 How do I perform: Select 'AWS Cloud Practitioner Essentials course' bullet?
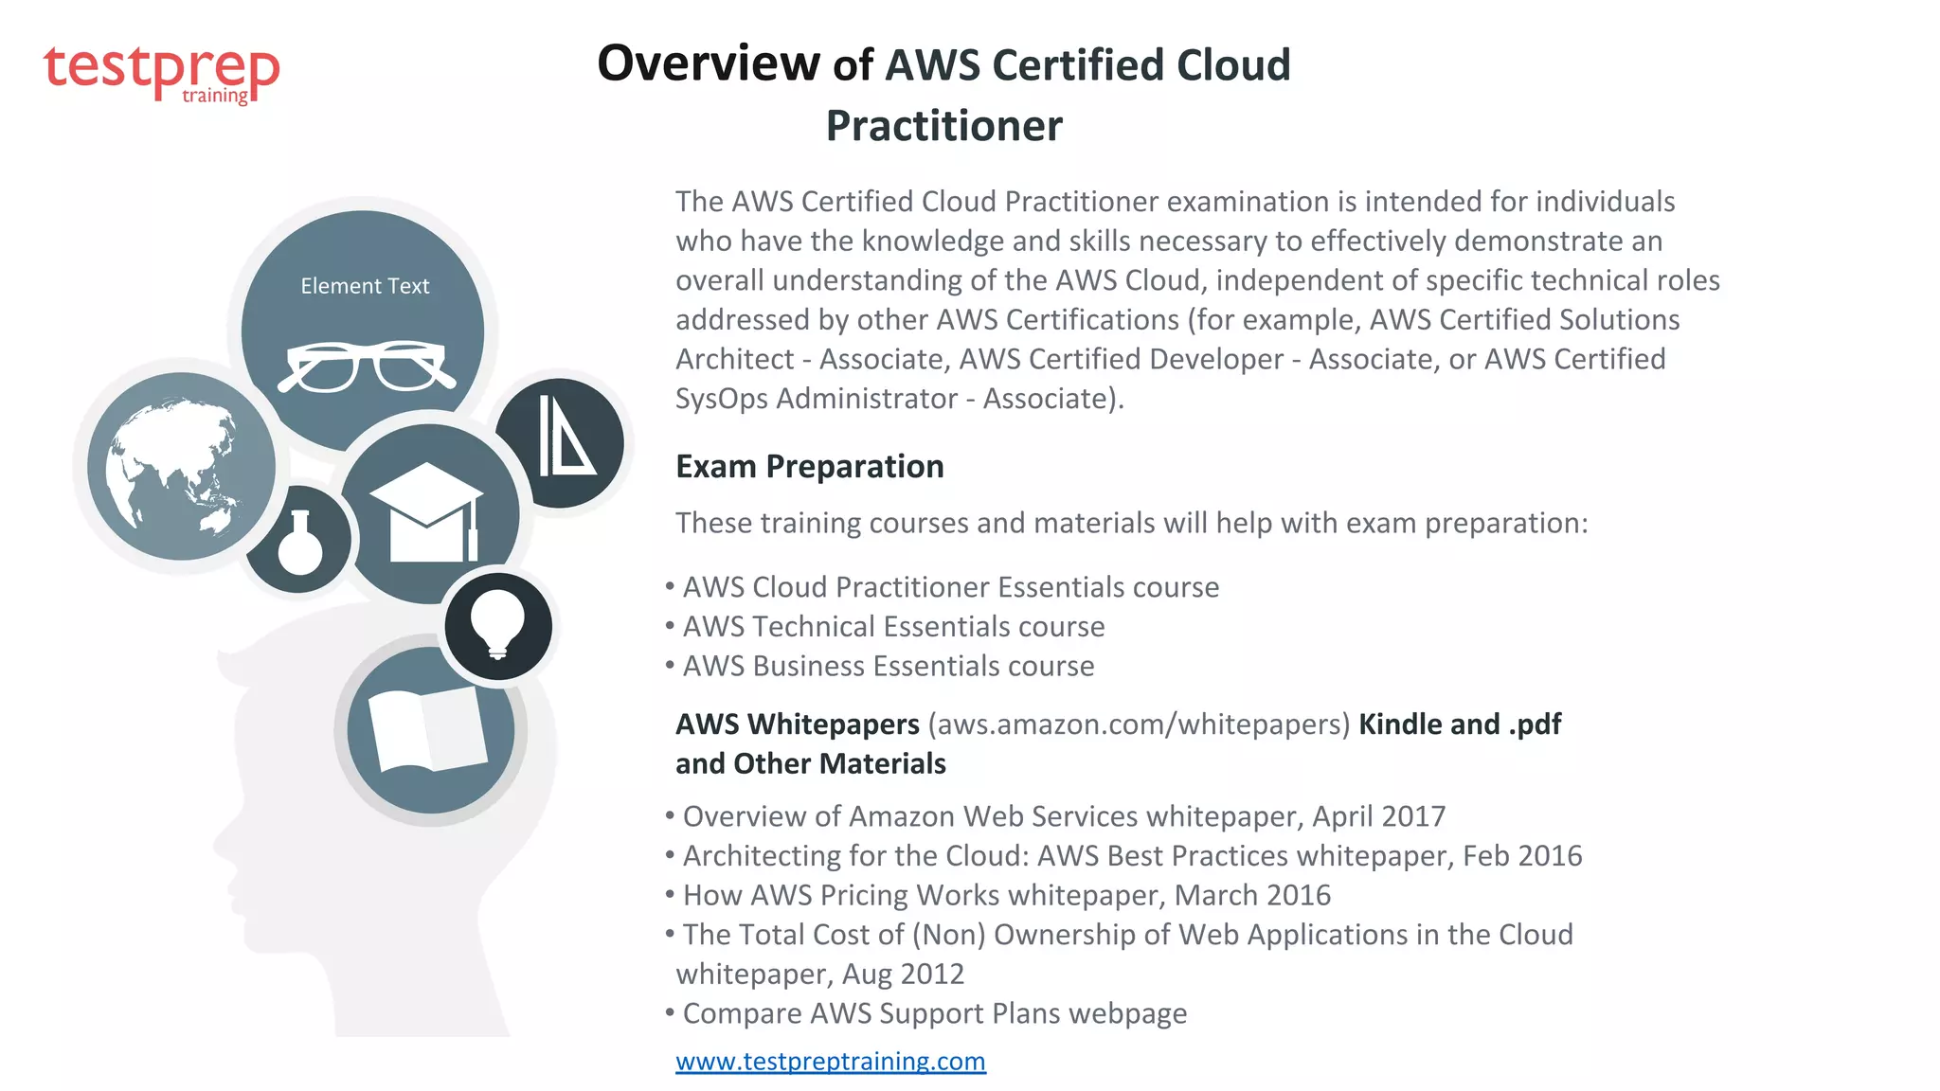pos(950,587)
